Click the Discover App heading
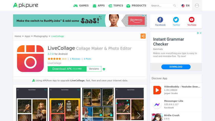The height and width of the screenshot is (121, 215). [x=159, y=78]
